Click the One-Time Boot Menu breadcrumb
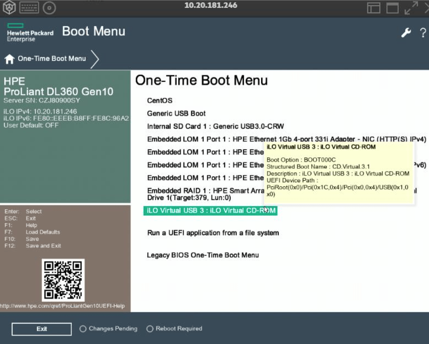429x344 pixels. coord(52,59)
